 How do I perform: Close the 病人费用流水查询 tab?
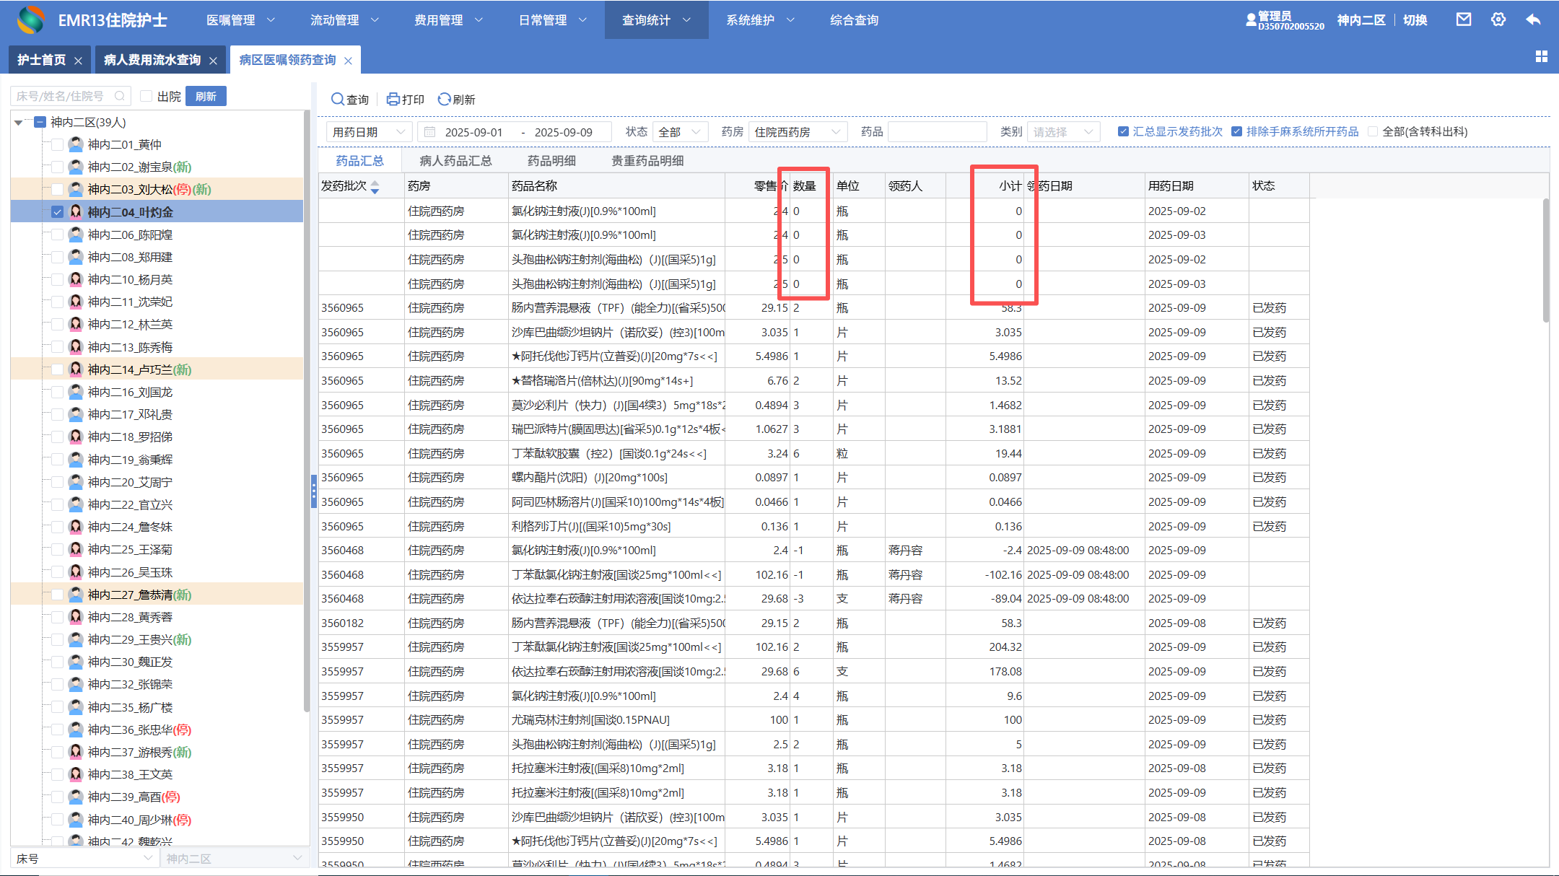click(213, 61)
